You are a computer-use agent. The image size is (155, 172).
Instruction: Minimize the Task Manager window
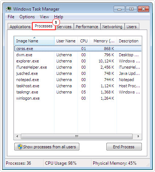tap(119, 9)
